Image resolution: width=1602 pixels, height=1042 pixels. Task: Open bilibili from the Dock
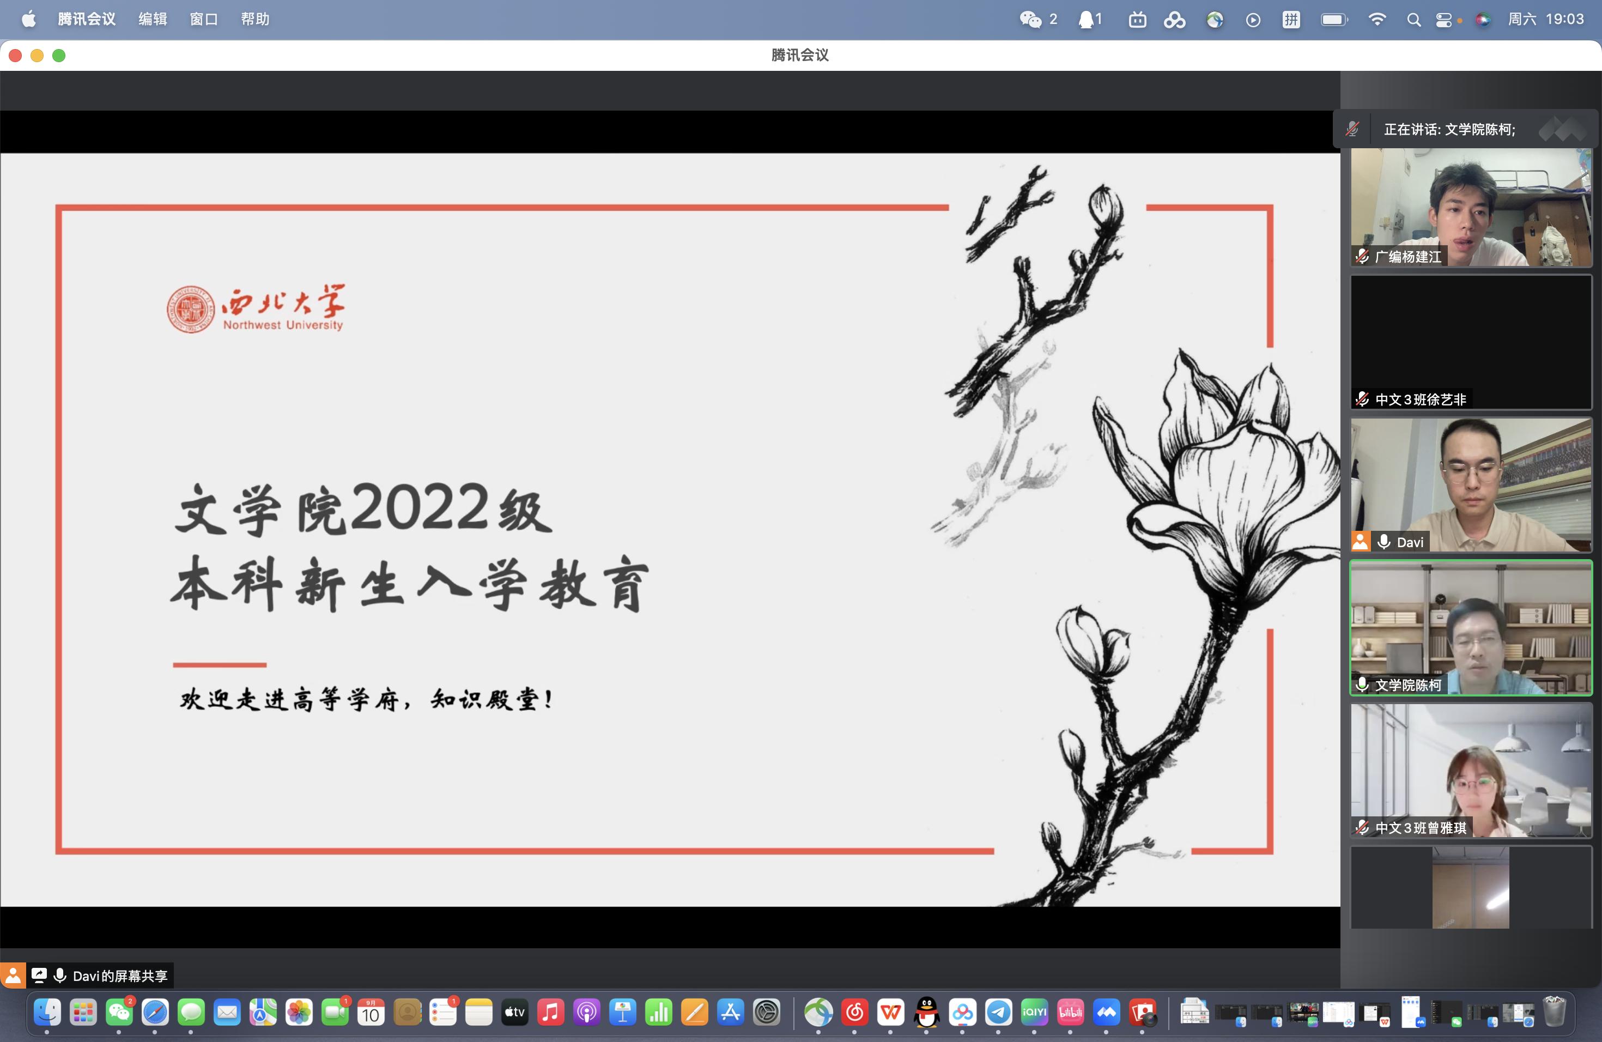(x=1070, y=1011)
